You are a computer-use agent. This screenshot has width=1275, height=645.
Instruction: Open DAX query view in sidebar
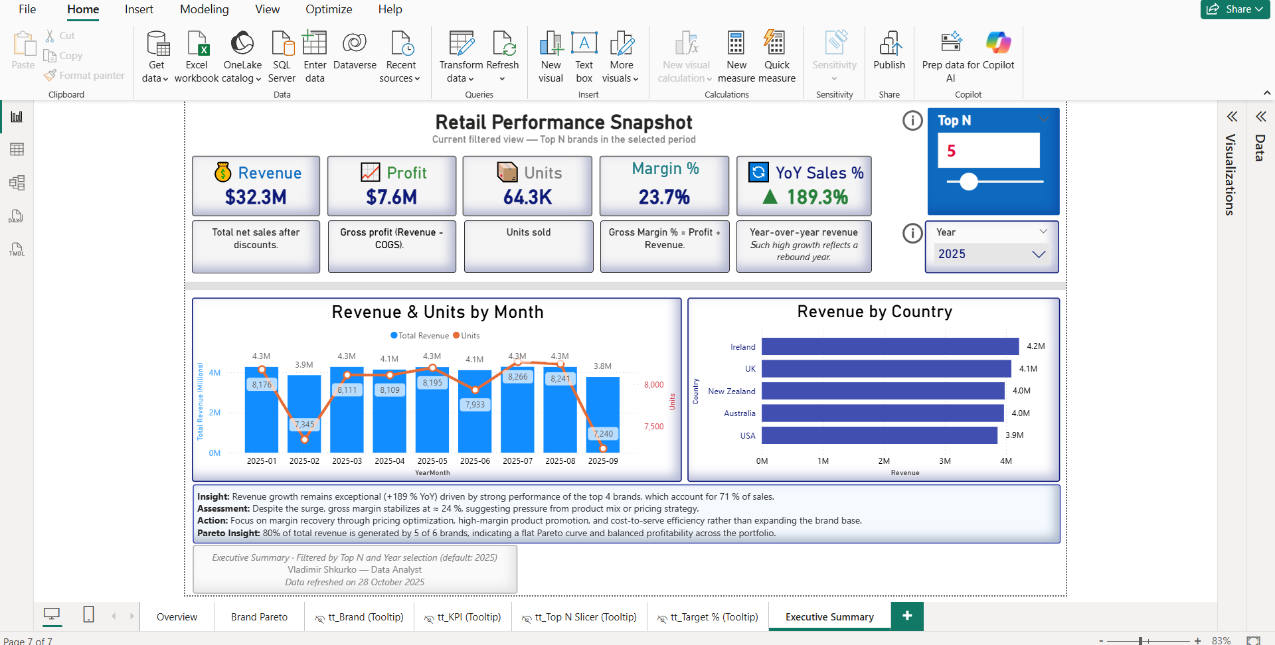(x=17, y=216)
